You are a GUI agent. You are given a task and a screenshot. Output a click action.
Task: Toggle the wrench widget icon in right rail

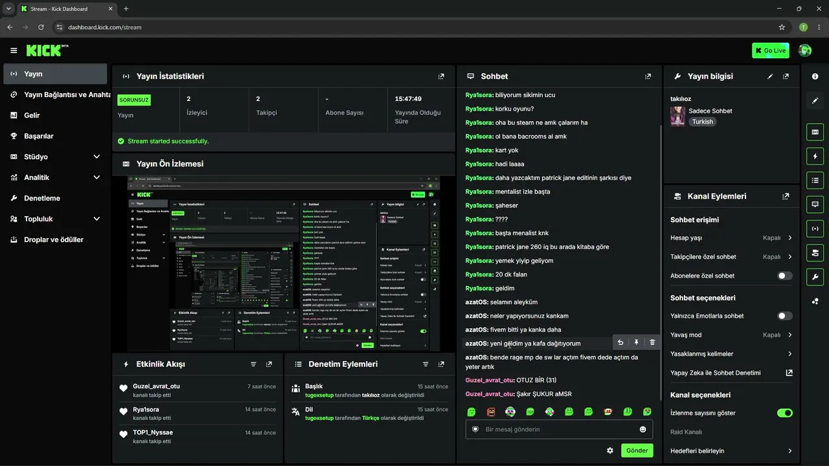pyautogui.click(x=815, y=276)
